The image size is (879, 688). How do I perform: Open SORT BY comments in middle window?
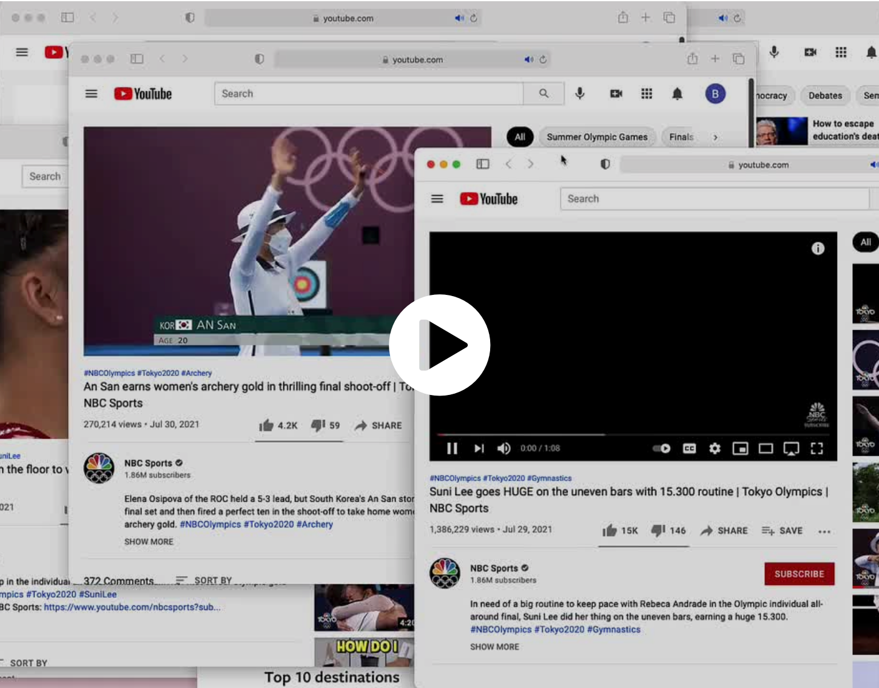204,580
